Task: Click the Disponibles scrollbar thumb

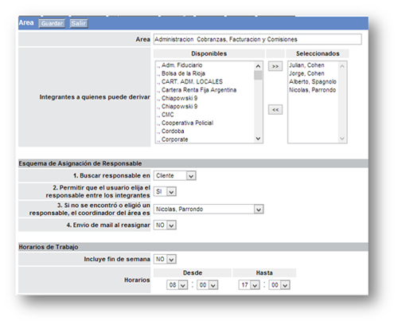Action: [258, 75]
